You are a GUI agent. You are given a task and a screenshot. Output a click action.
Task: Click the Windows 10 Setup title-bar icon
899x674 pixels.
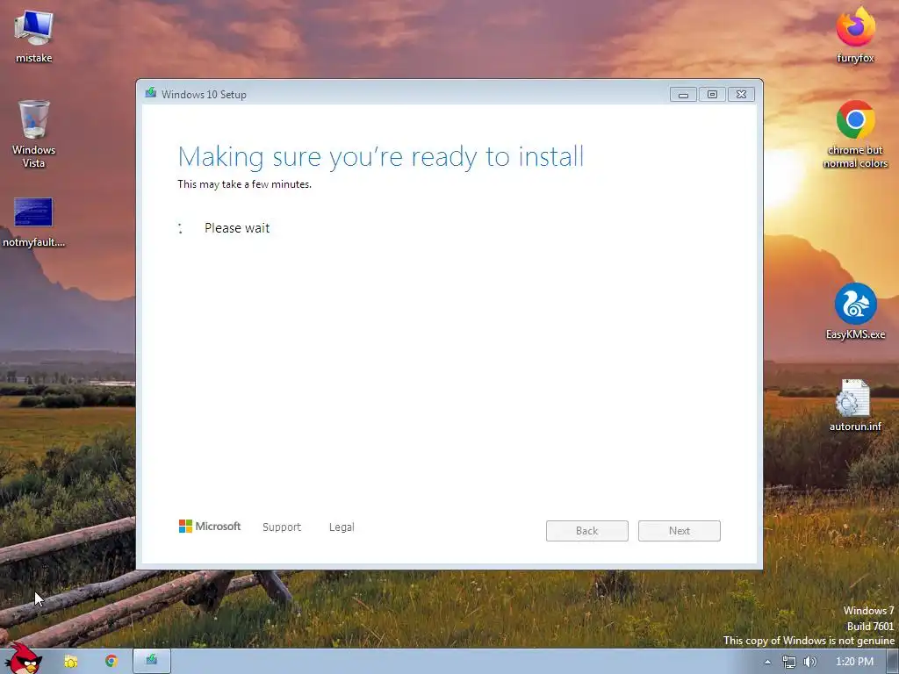point(151,93)
